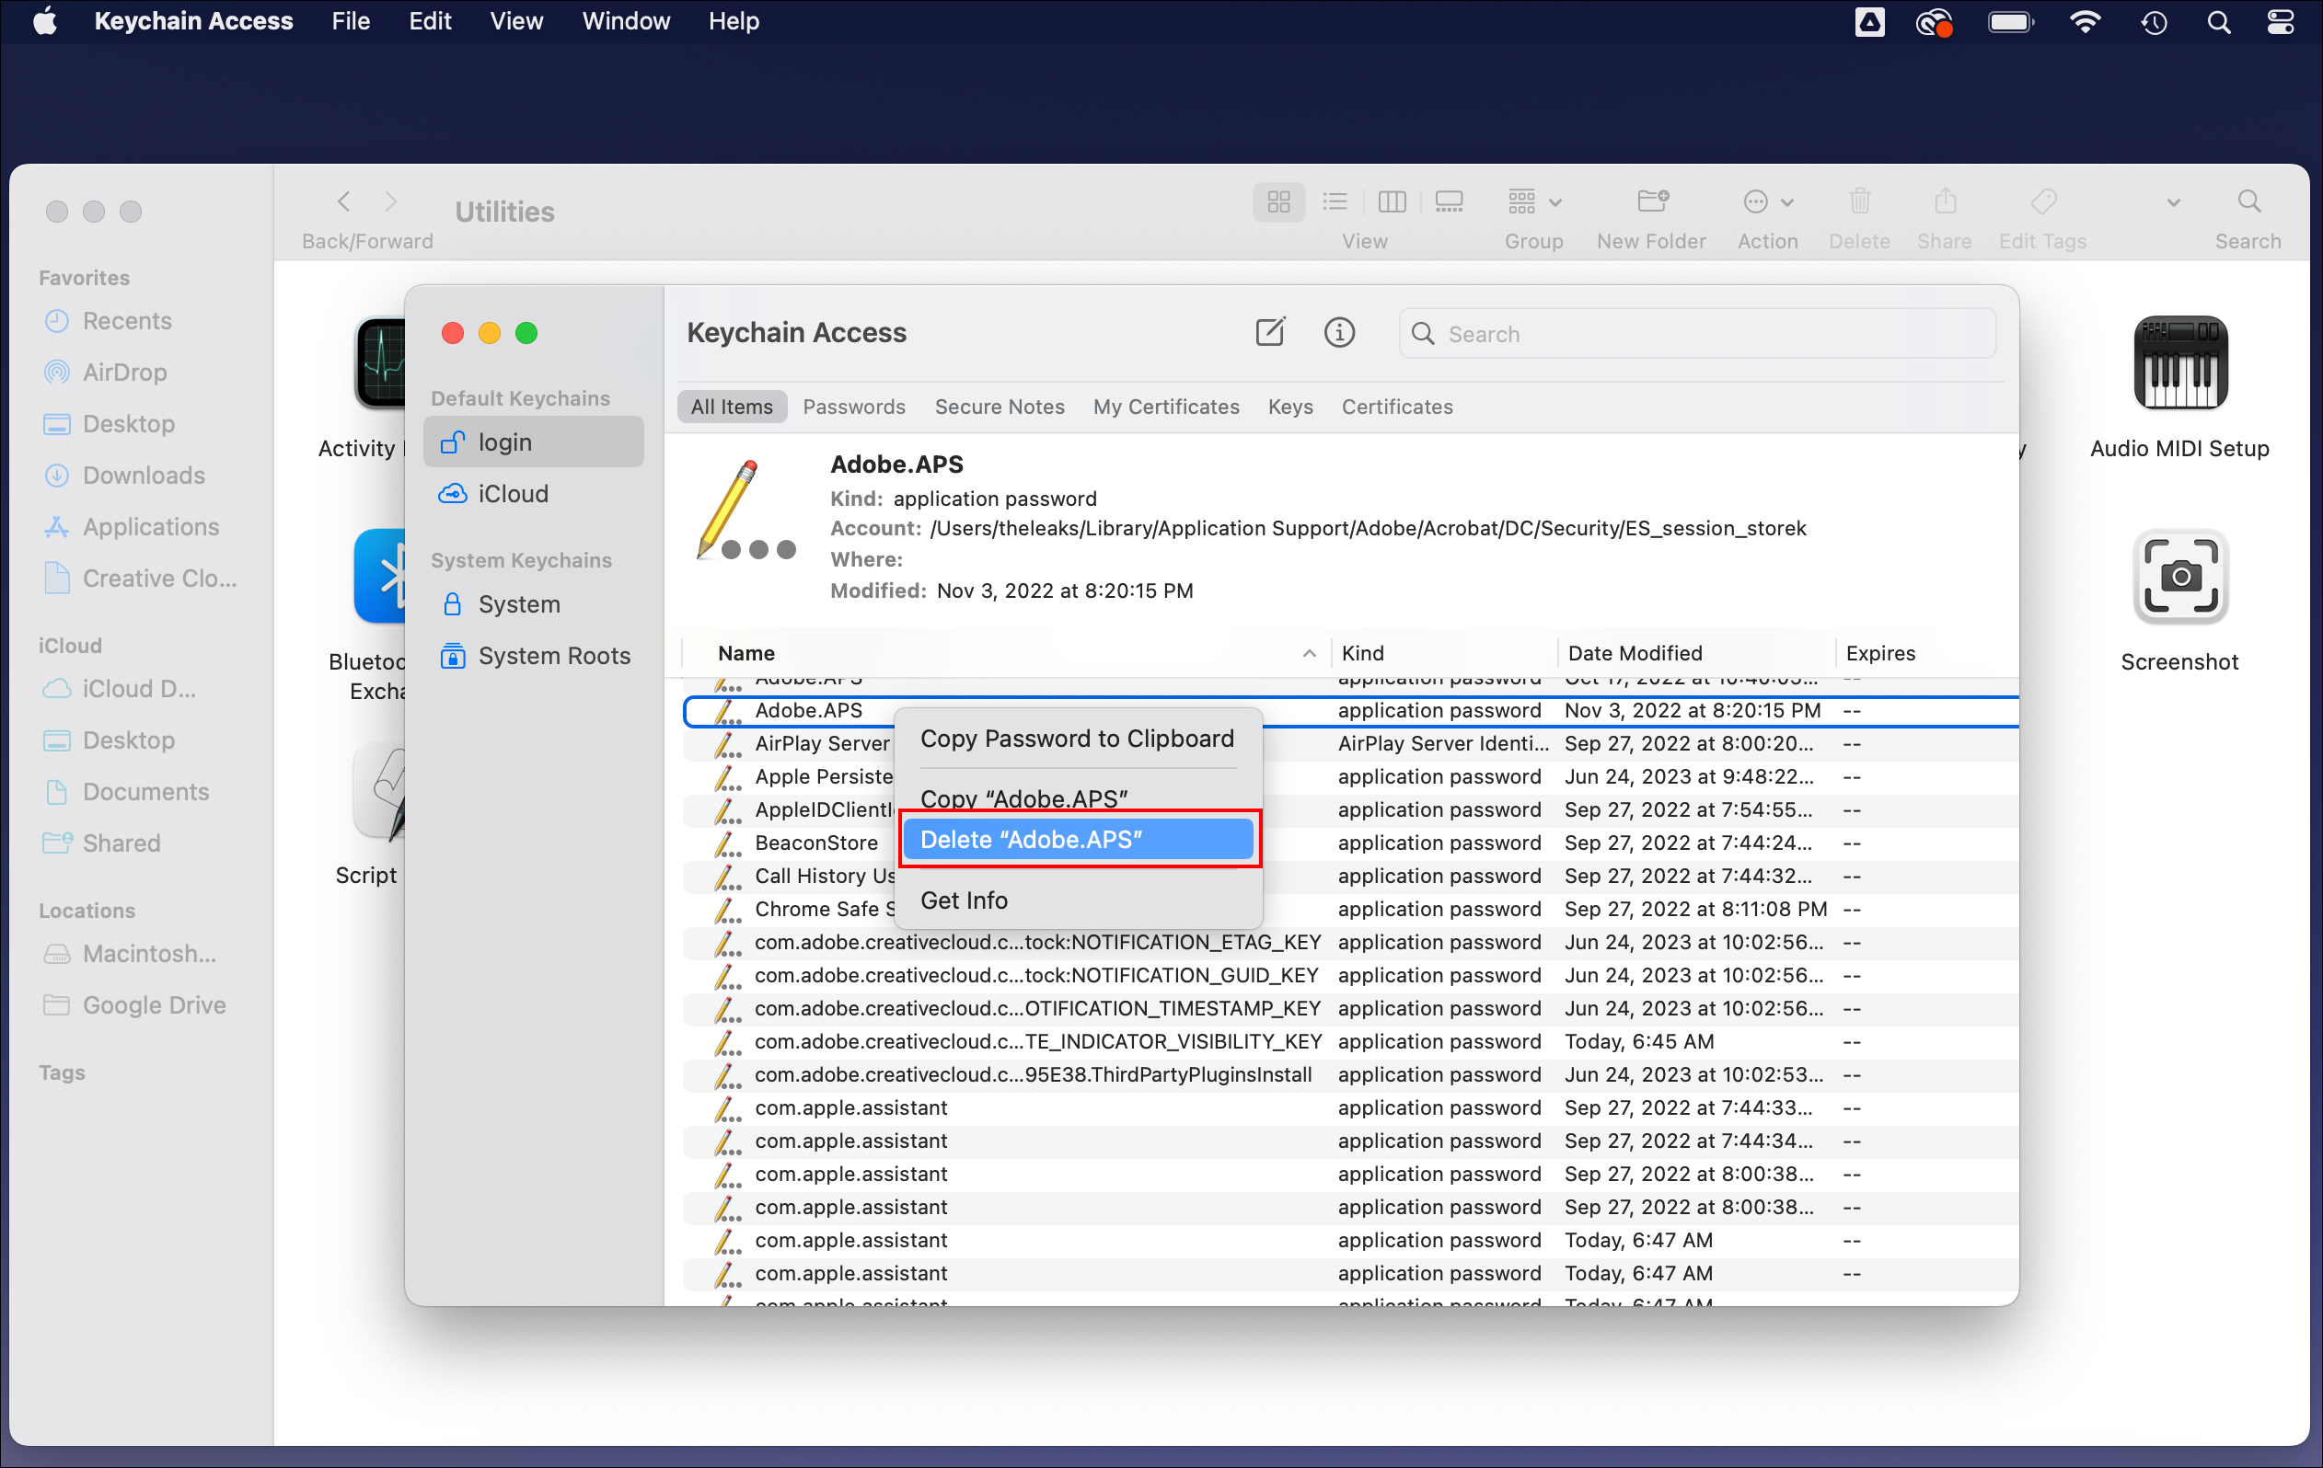This screenshot has width=2323, height=1468.
Task: Select All Items tab in Keychain Access
Action: [x=731, y=404]
